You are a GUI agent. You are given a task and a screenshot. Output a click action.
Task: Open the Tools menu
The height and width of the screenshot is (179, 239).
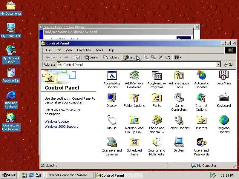(99, 50)
